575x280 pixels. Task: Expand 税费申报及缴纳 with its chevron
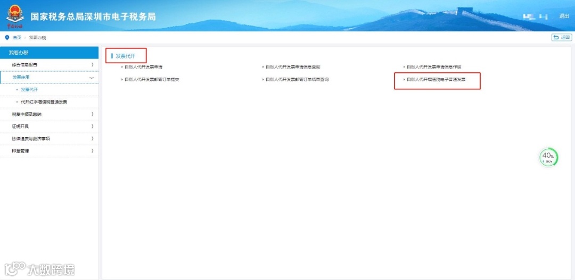point(92,114)
